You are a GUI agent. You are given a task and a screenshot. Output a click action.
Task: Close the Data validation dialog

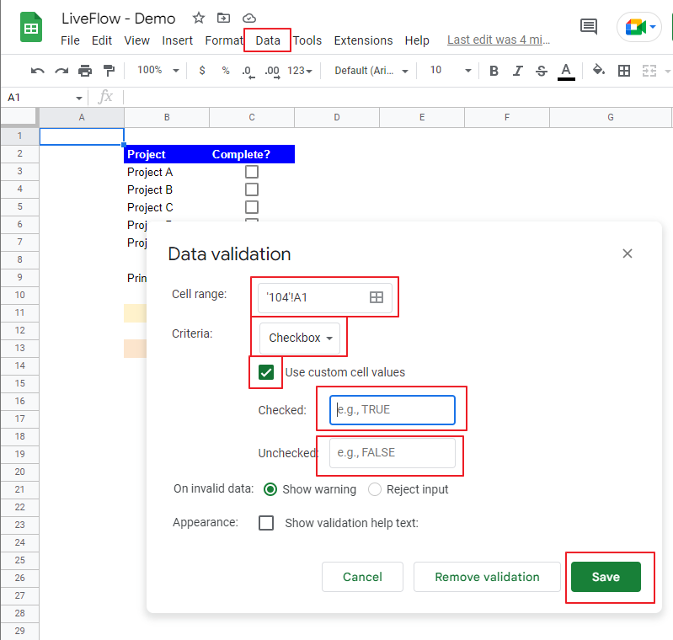627,253
